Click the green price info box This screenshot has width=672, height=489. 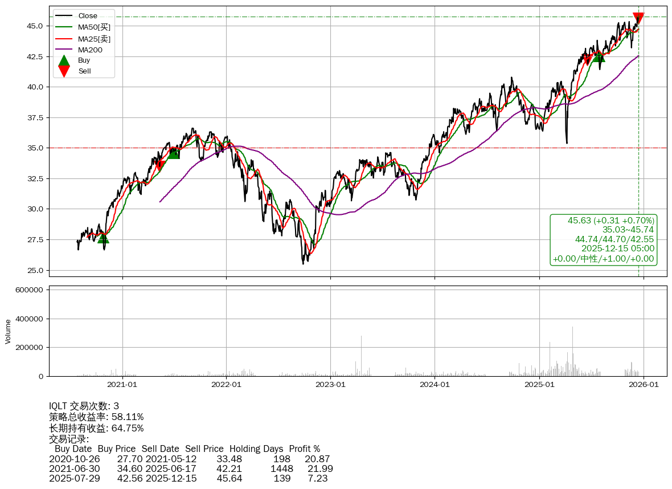tap(604, 239)
